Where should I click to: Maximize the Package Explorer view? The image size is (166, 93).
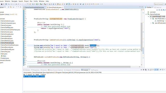[x=20, y=7]
